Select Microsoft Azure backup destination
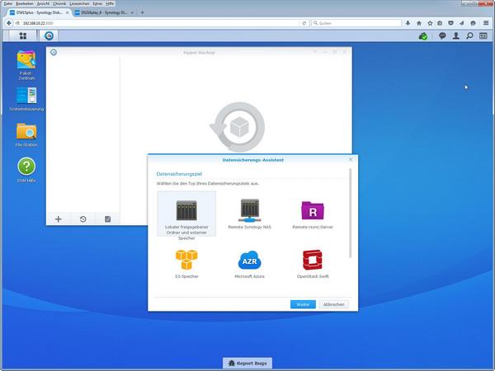 pos(249,264)
